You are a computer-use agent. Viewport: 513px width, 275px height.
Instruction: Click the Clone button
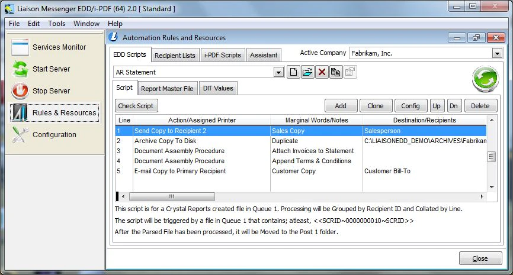[x=376, y=106]
